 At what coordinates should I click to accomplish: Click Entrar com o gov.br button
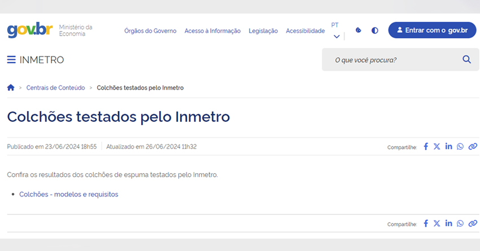pos(432,30)
